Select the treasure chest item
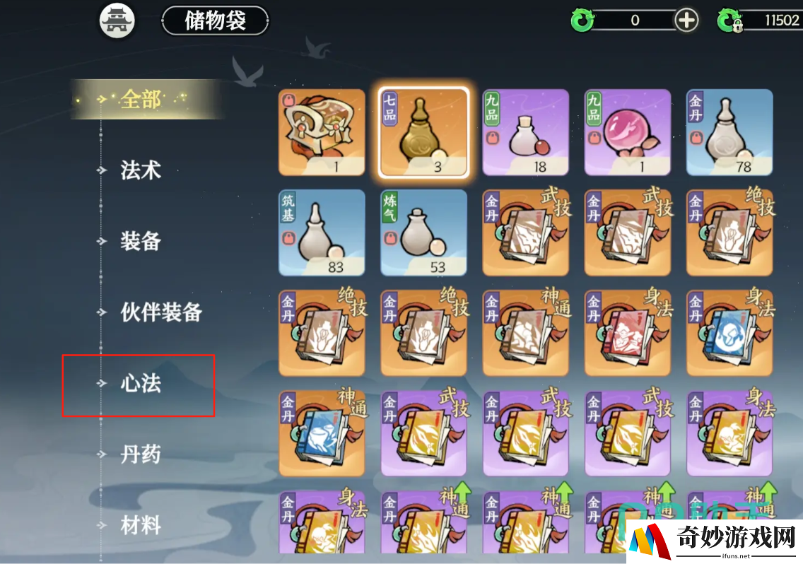 click(x=322, y=132)
